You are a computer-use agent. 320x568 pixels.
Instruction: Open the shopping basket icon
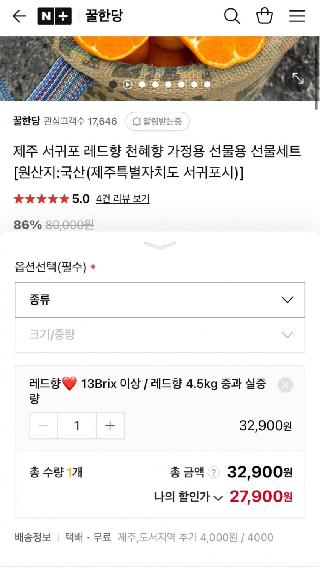click(x=264, y=16)
